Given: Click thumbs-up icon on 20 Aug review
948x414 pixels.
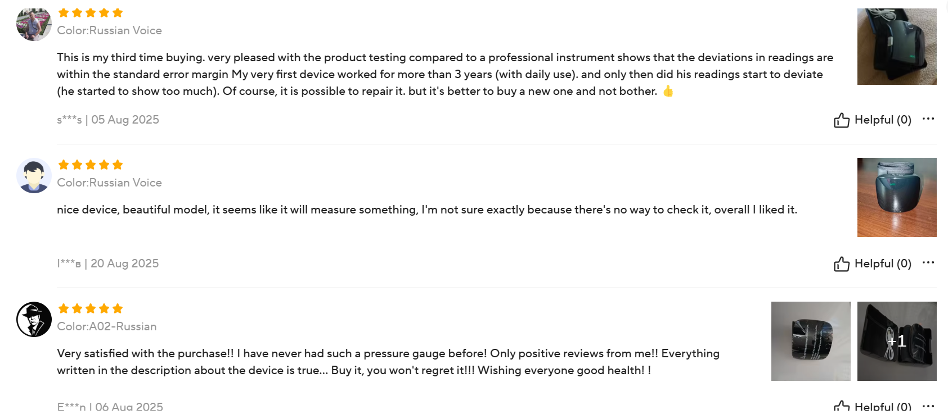Looking at the screenshot, I should (841, 264).
